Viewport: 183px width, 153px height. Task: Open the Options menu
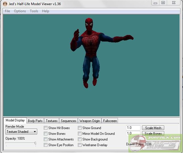[x=20, y=11]
